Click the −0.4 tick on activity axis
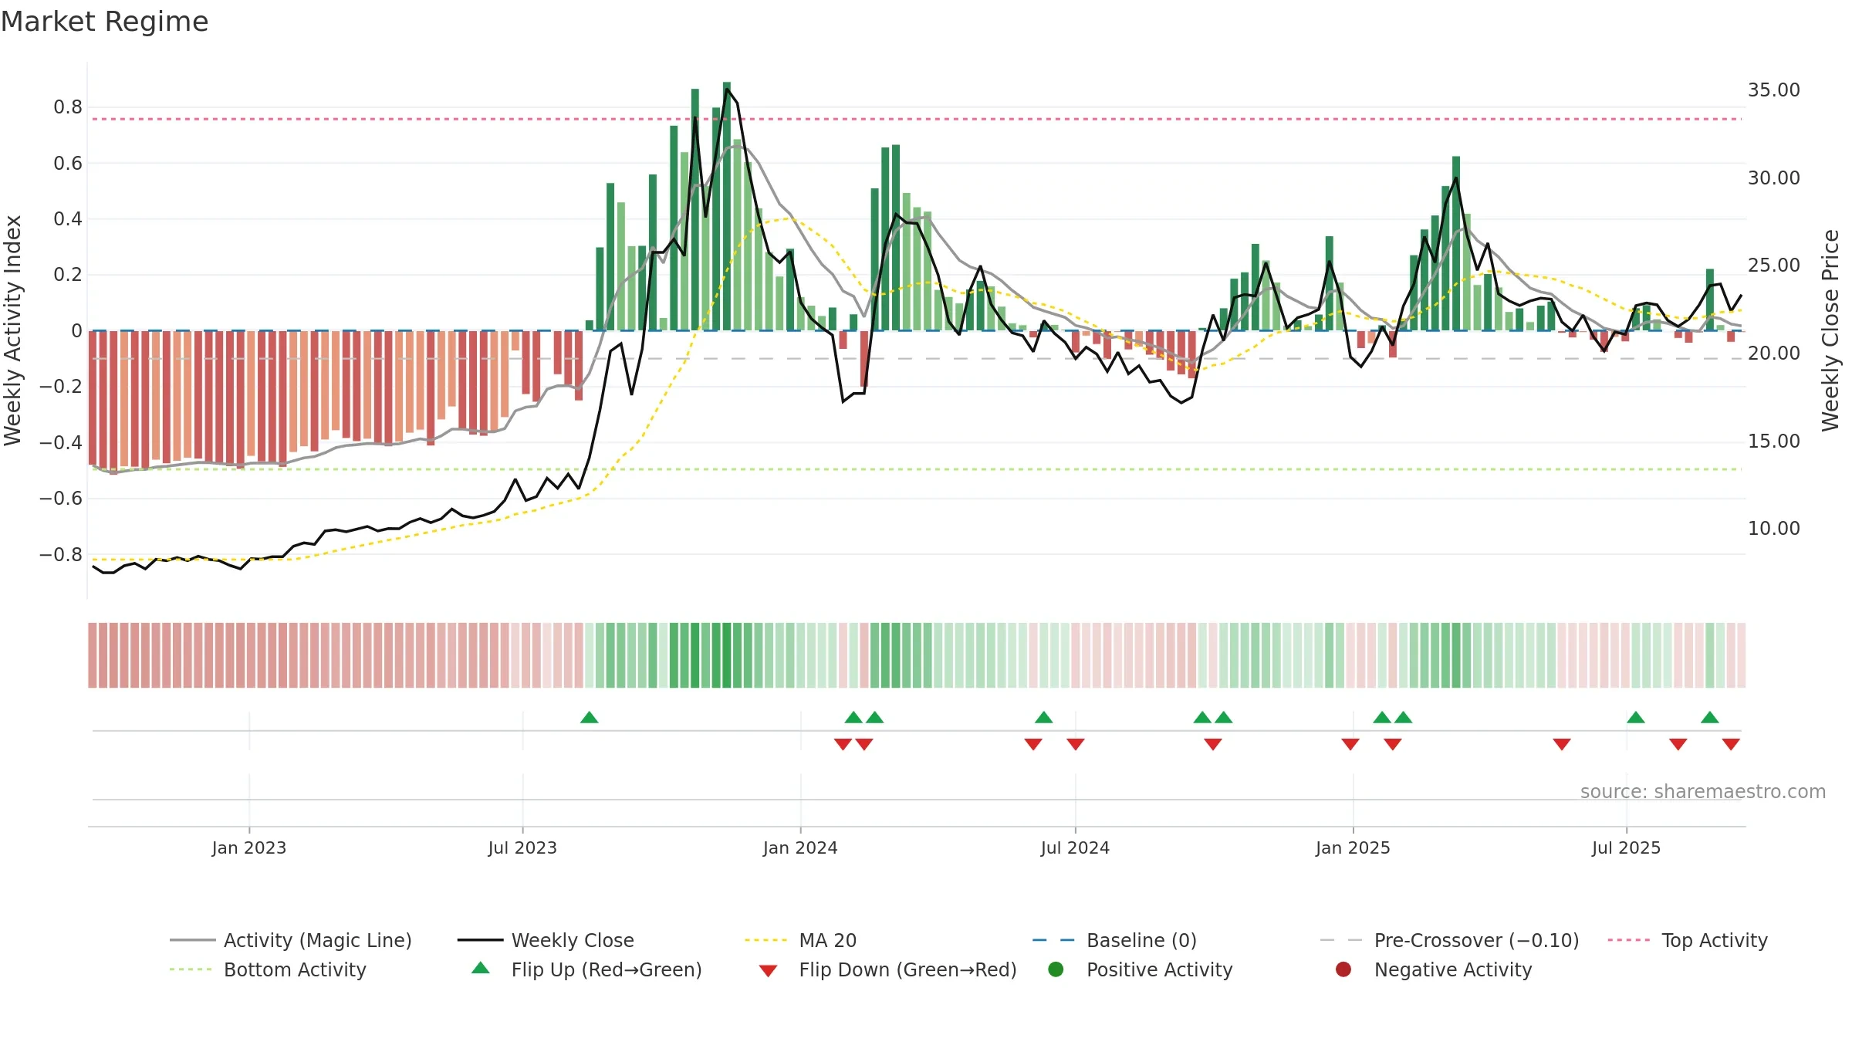 [61, 442]
